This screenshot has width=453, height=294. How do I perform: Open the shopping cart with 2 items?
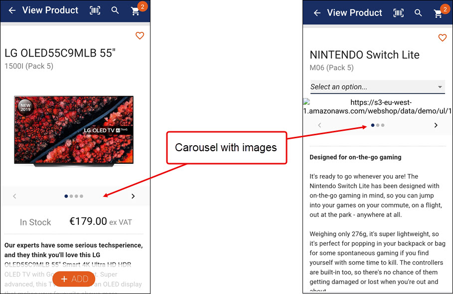click(x=135, y=11)
